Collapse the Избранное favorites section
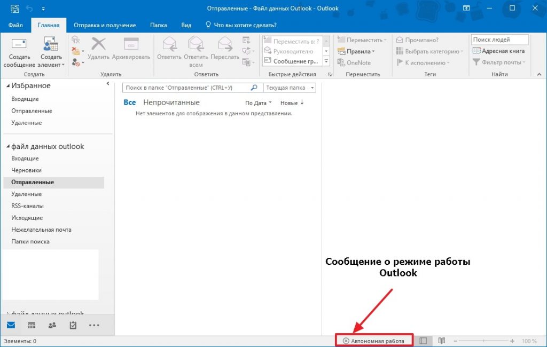This screenshot has height=347, width=547. coord(8,86)
